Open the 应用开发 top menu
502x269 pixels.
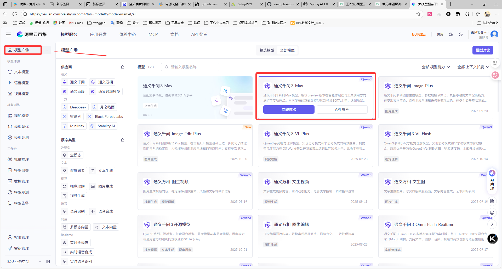(98, 34)
